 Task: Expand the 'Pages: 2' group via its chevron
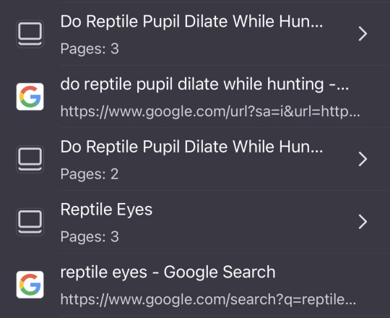pyautogui.click(x=363, y=159)
